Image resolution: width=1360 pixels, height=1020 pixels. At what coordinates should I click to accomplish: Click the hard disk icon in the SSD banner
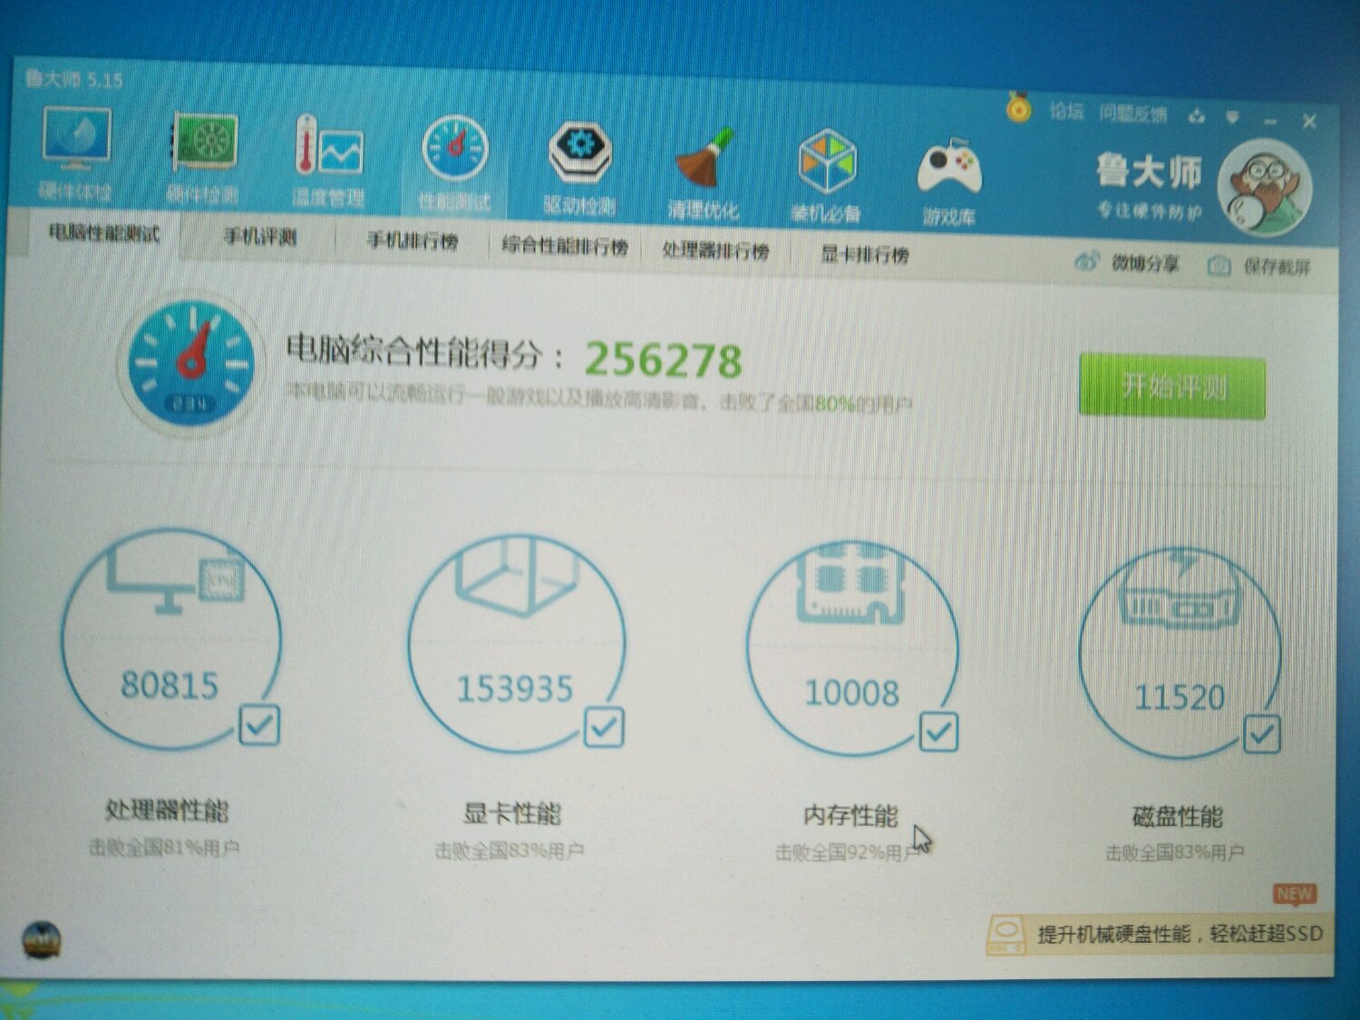point(1005,934)
